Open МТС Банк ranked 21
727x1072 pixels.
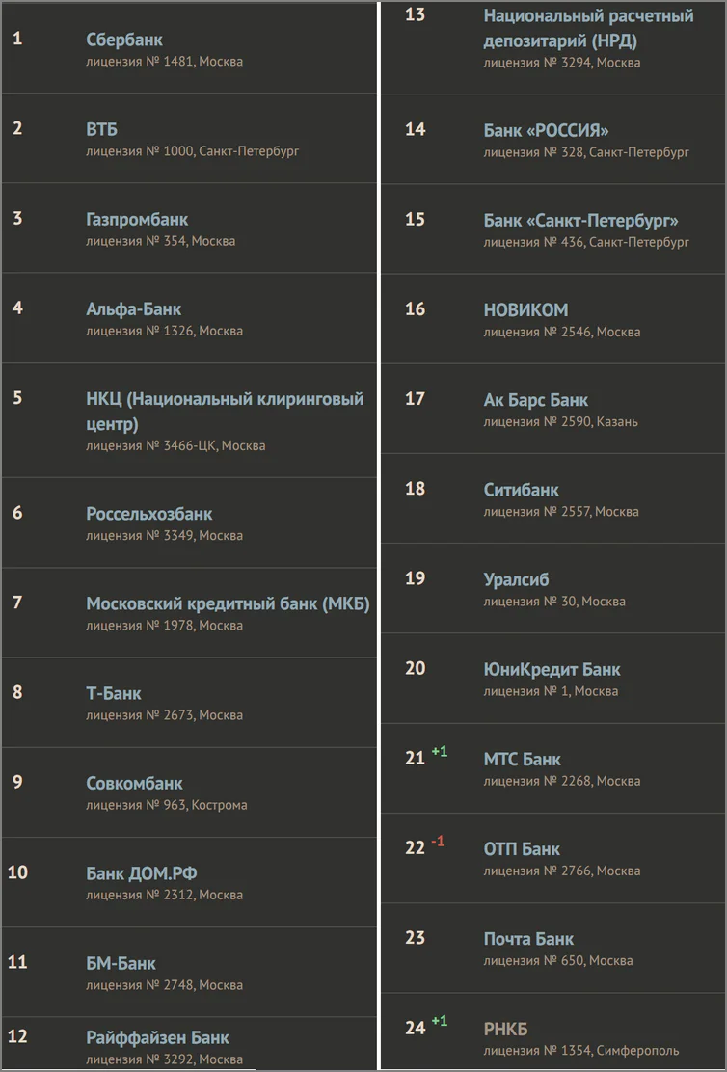click(x=522, y=759)
